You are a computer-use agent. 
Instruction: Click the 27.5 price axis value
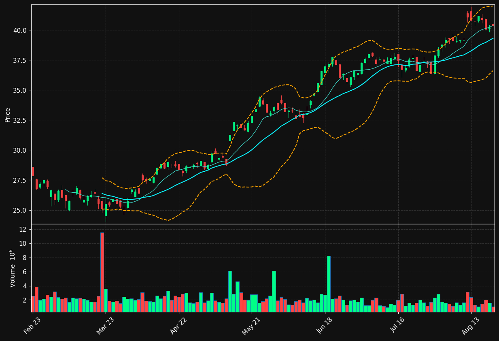pyautogui.click(x=20, y=180)
